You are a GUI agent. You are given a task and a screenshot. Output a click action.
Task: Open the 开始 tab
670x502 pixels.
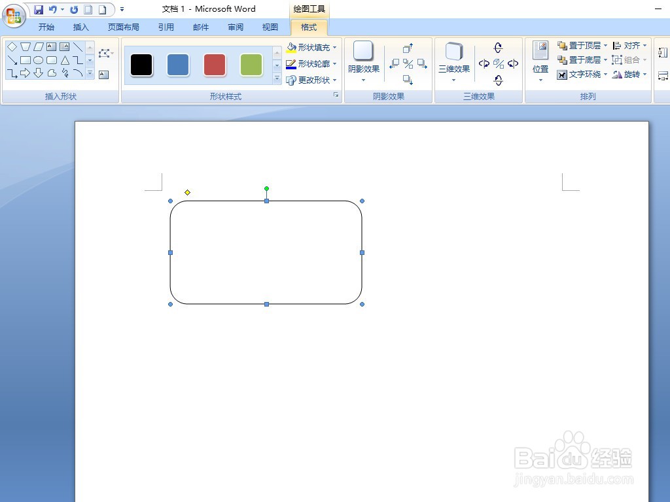46,27
